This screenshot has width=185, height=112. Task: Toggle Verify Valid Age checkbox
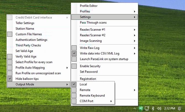pos(10,56)
